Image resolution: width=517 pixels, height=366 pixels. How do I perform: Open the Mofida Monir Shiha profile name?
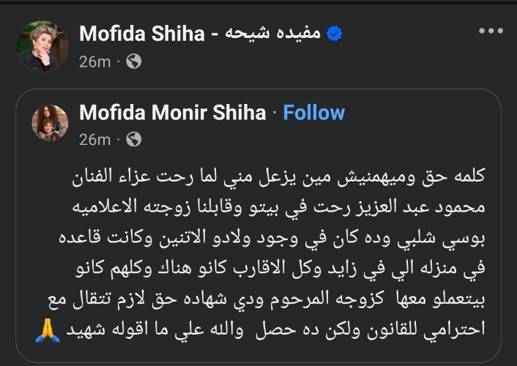pos(172,112)
